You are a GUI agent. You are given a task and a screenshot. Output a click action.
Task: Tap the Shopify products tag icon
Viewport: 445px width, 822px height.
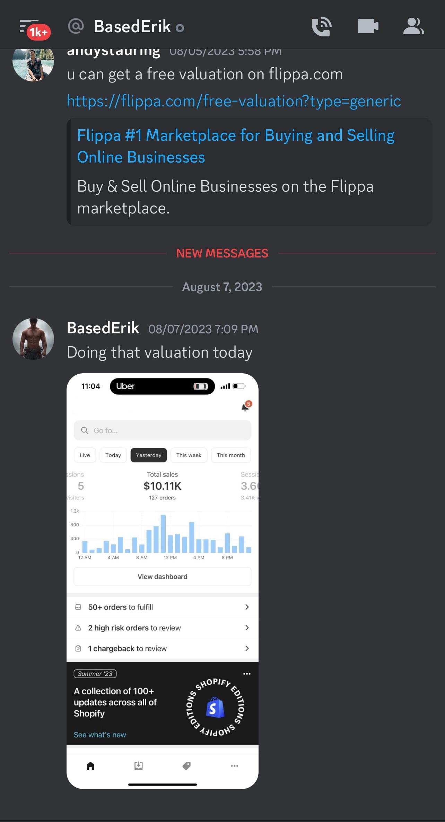click(186, 766)
